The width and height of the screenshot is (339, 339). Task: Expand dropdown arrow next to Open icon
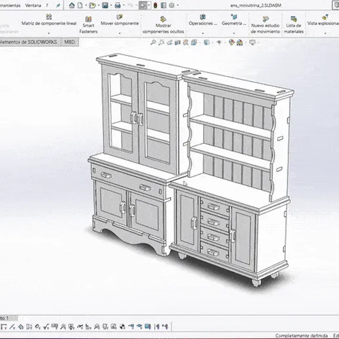click(x=99, y=5)
